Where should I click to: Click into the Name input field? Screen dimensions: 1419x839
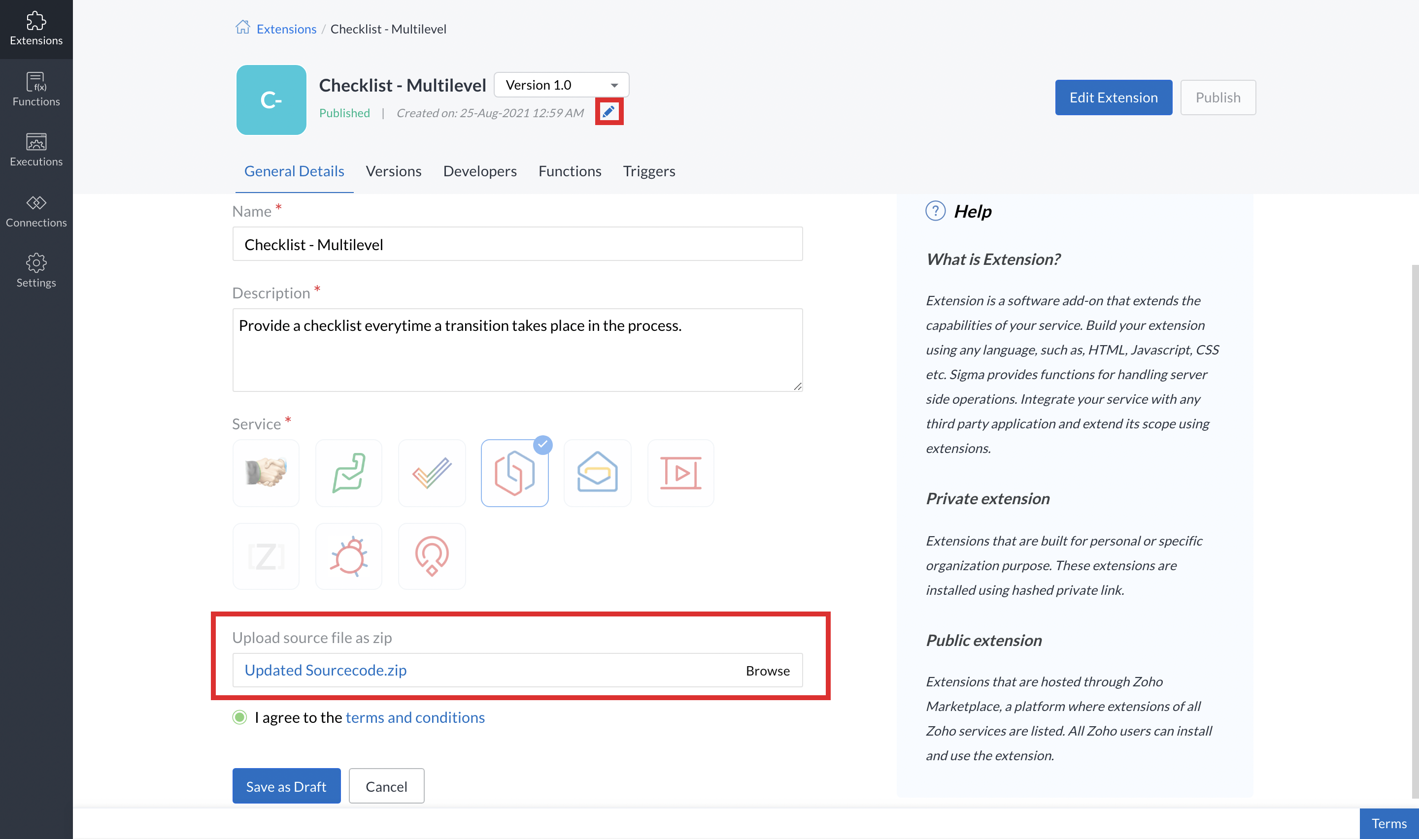point(517,244)
